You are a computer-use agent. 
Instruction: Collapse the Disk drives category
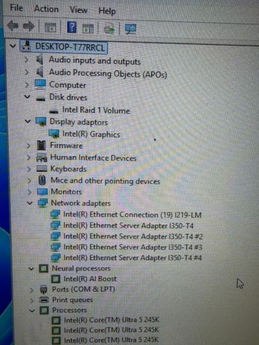28,97
